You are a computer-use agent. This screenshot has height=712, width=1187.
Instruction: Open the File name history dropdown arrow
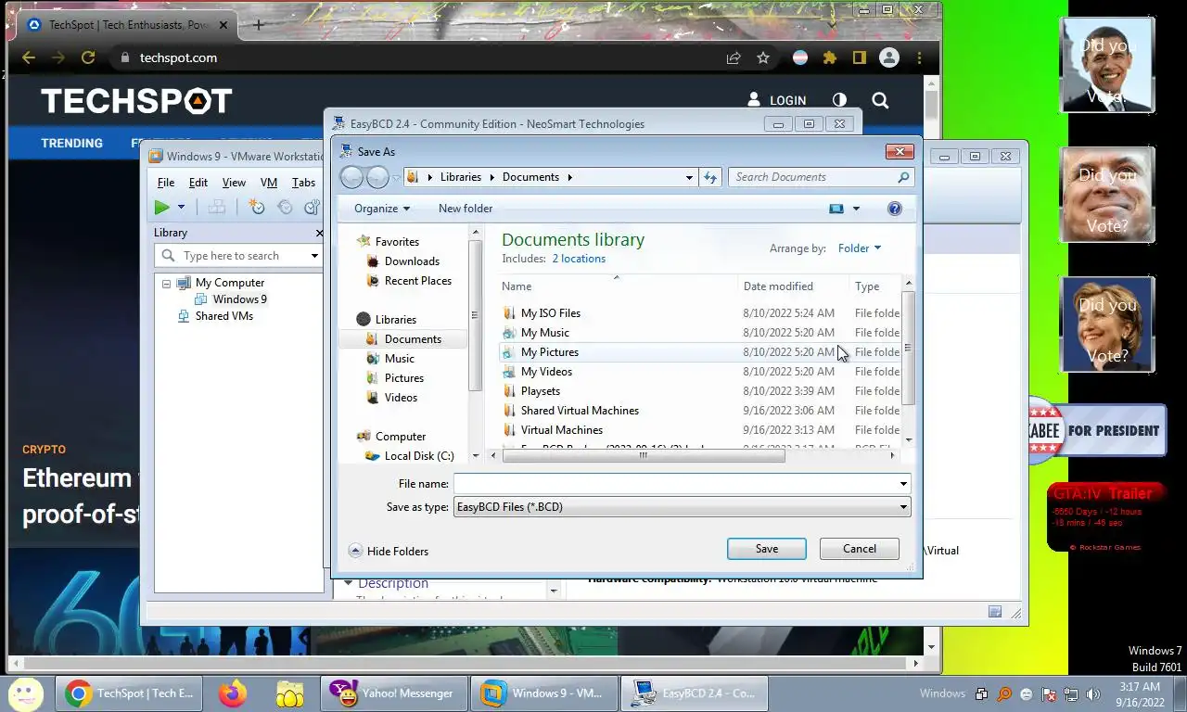pos(903,484)
